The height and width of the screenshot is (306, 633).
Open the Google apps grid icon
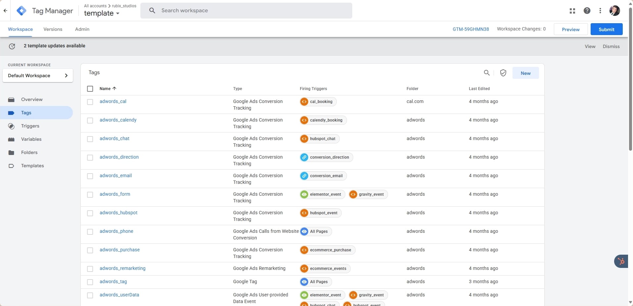click(572, 10)
